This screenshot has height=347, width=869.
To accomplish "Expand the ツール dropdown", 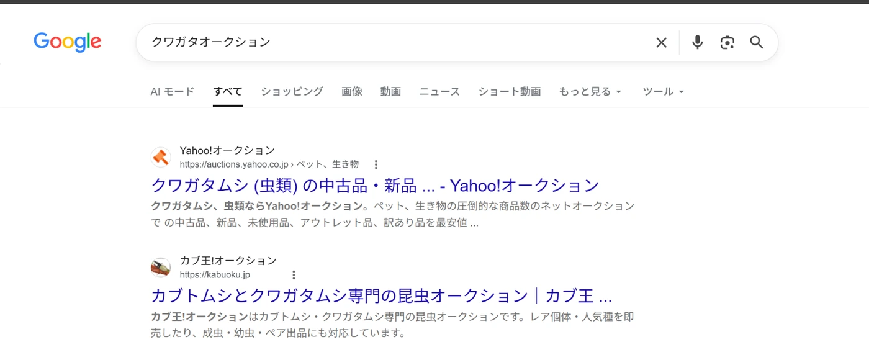I will click(663, 91).
